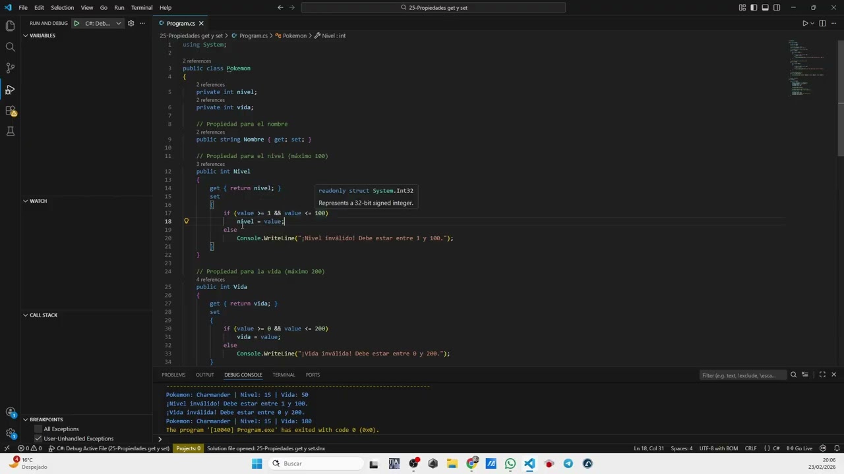Viewport: 844px width, 474px height.
Task: Toggle the primary side bar visibility
Action: [754, 8]
